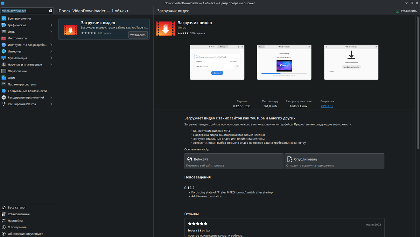This screenshot has height=237, width=420.
Task: Open the Офис category
Action: click(x=27, y=78)
